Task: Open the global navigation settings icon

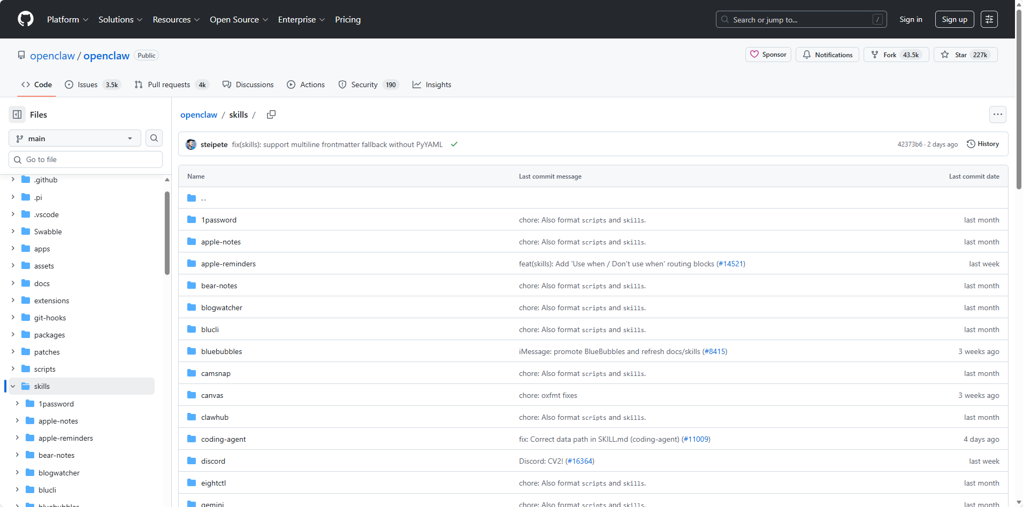Action: coord(989,19)
